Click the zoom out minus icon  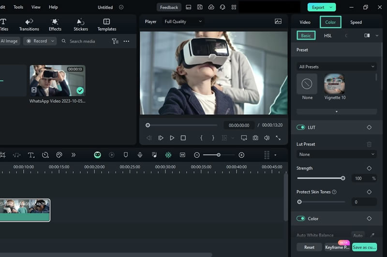point(197,155)
